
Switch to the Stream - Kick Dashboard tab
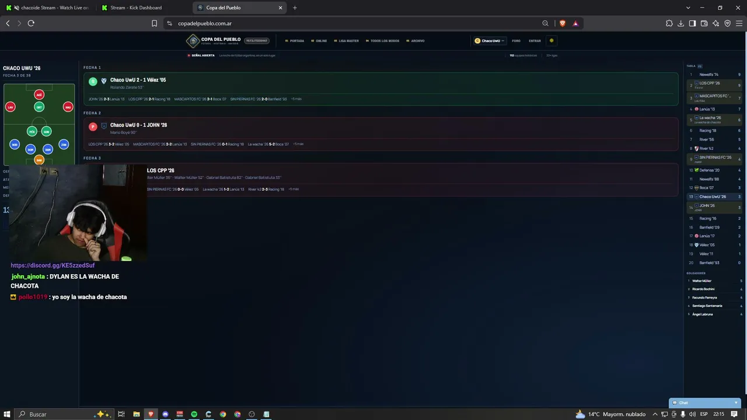[143, 8]
